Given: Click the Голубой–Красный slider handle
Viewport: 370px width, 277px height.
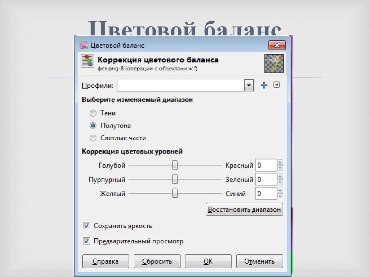Looking at the screenshot, I should coord(175,165).
